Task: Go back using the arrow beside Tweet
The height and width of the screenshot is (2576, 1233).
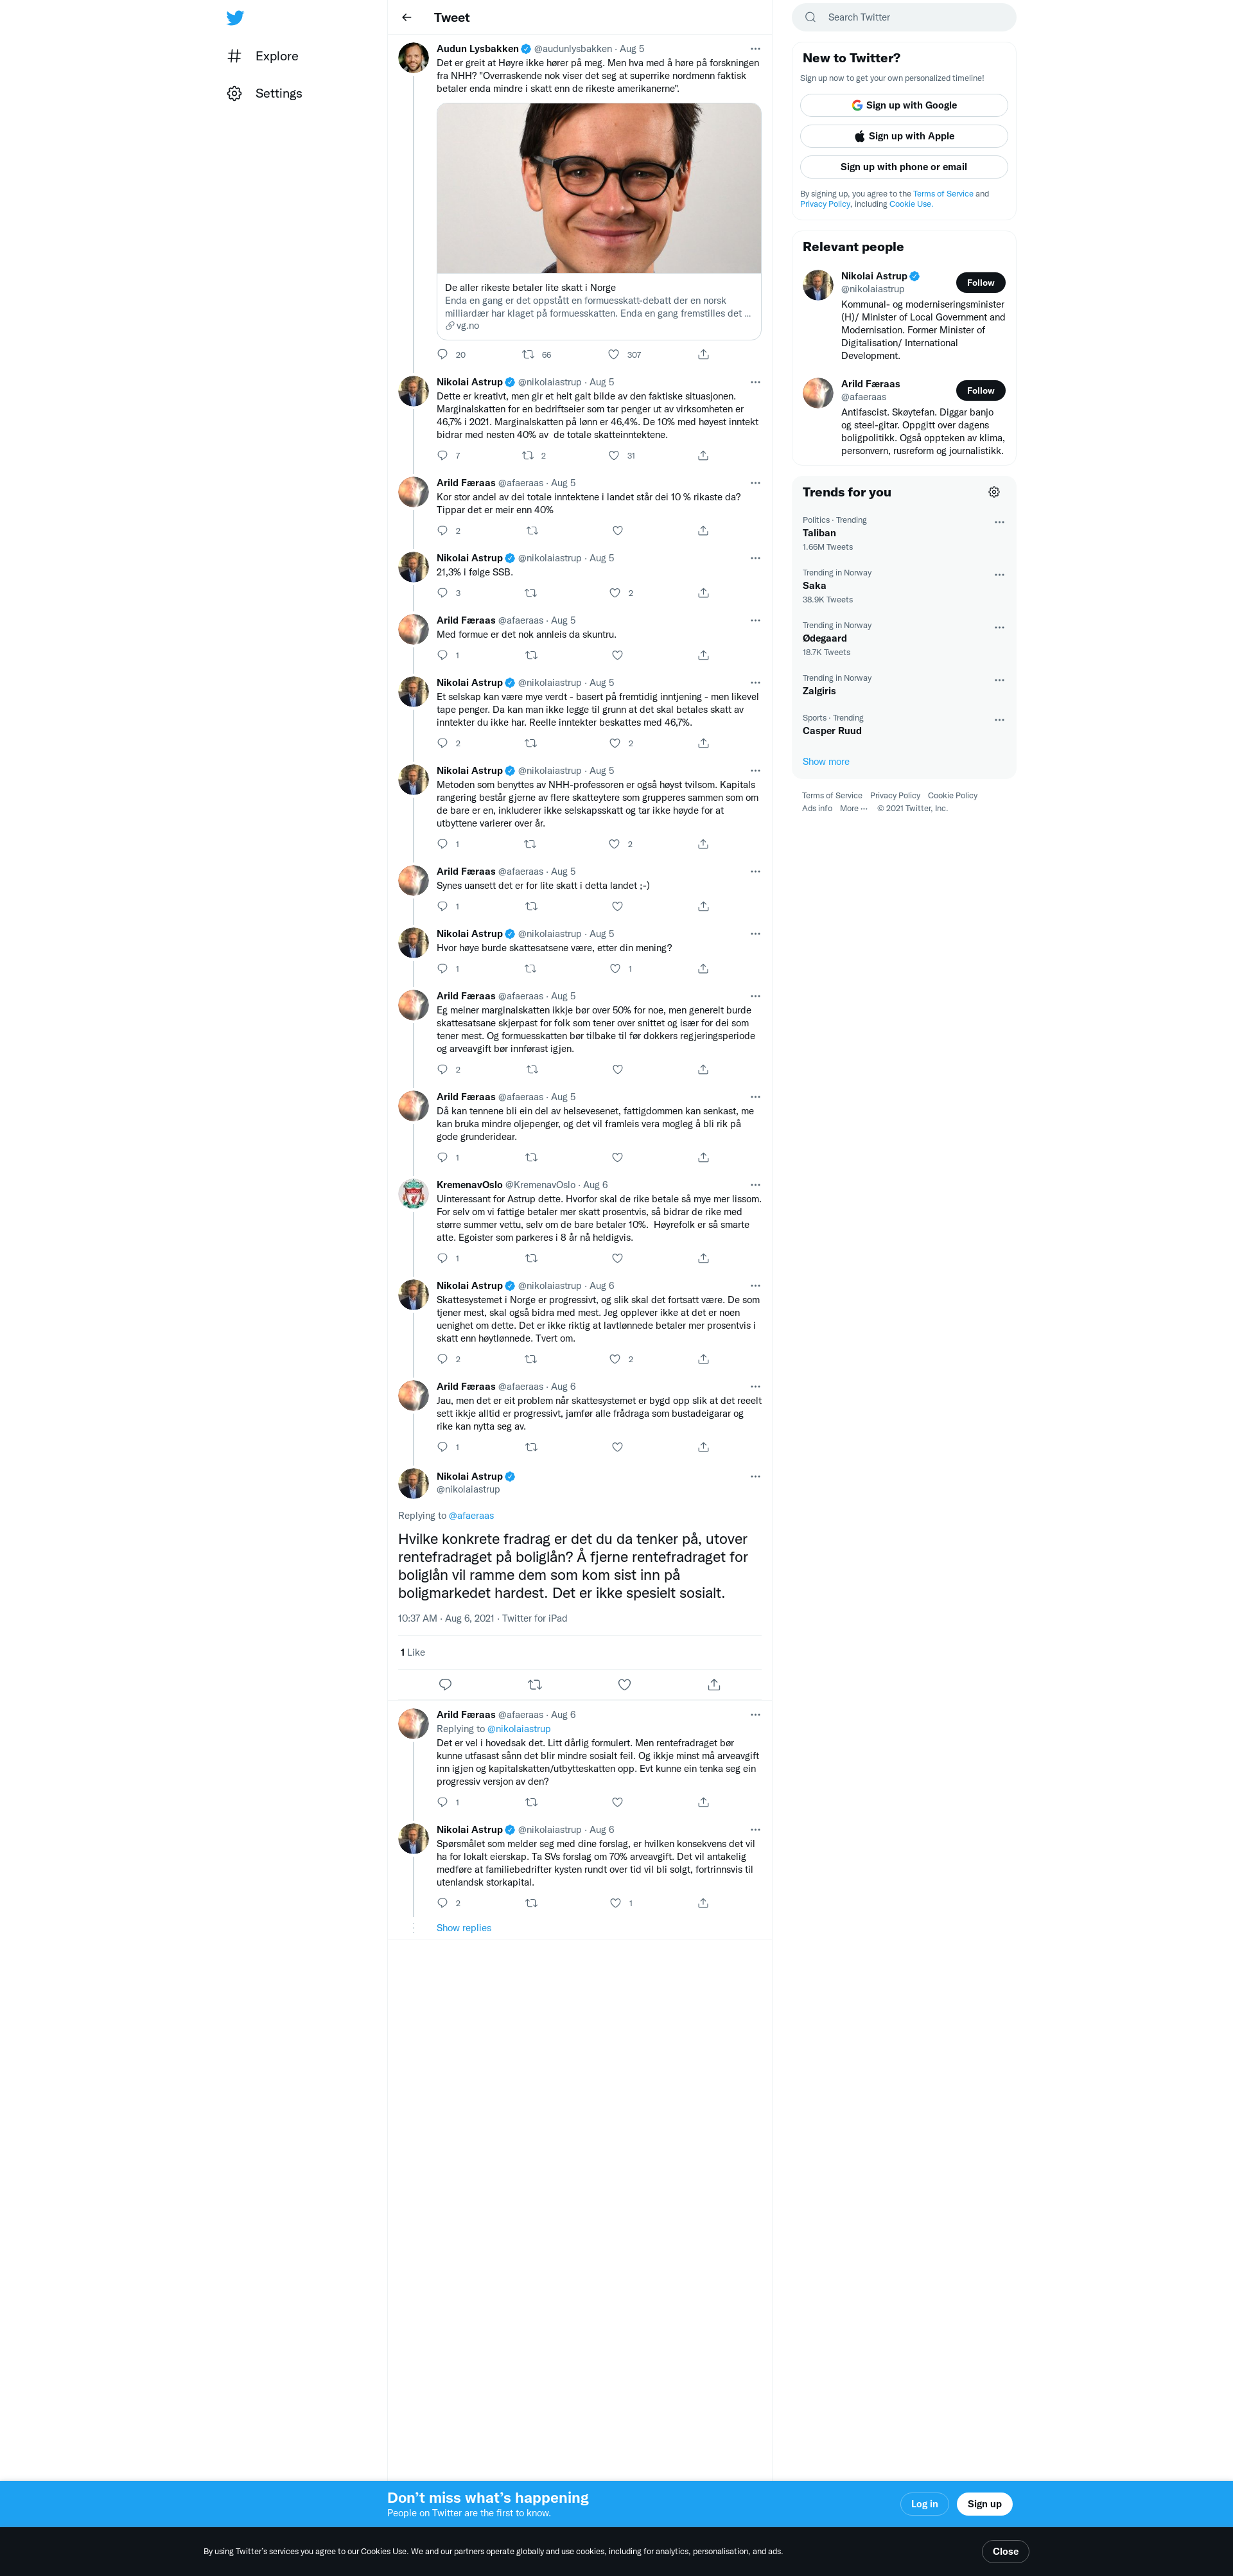Action: coord(406,18)
